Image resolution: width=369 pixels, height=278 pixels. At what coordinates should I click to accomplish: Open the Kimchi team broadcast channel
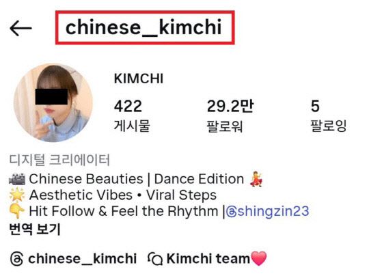[207, 259]
